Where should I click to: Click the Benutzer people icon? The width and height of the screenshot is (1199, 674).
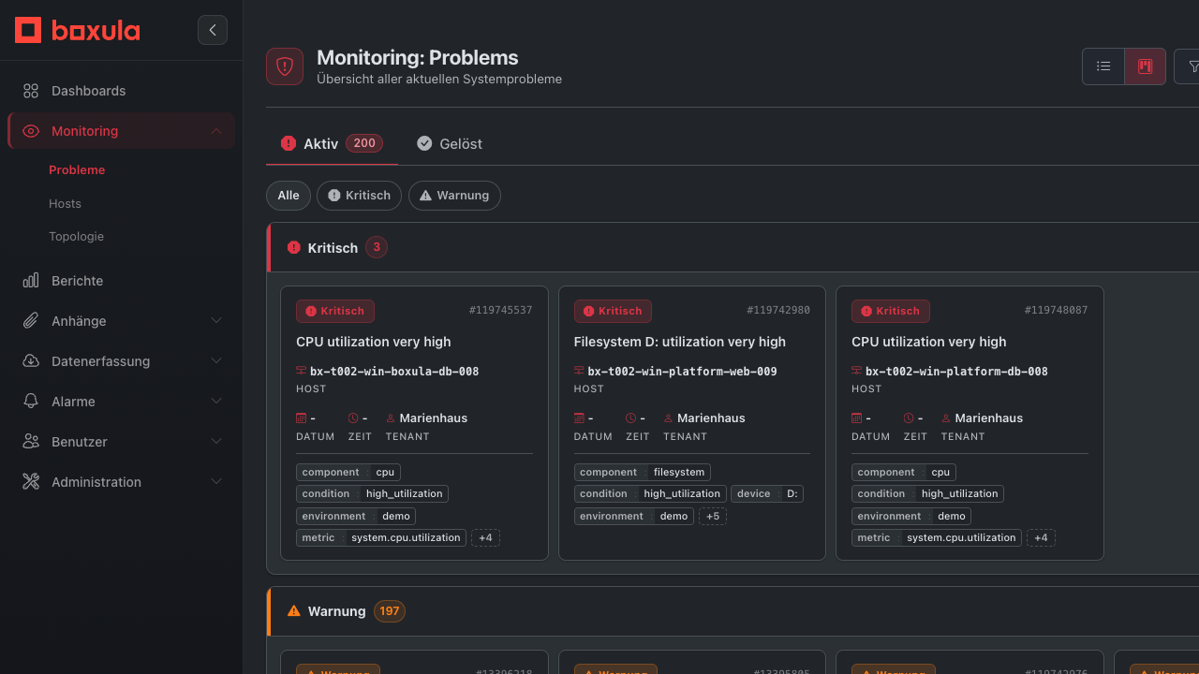pos(31,442)
